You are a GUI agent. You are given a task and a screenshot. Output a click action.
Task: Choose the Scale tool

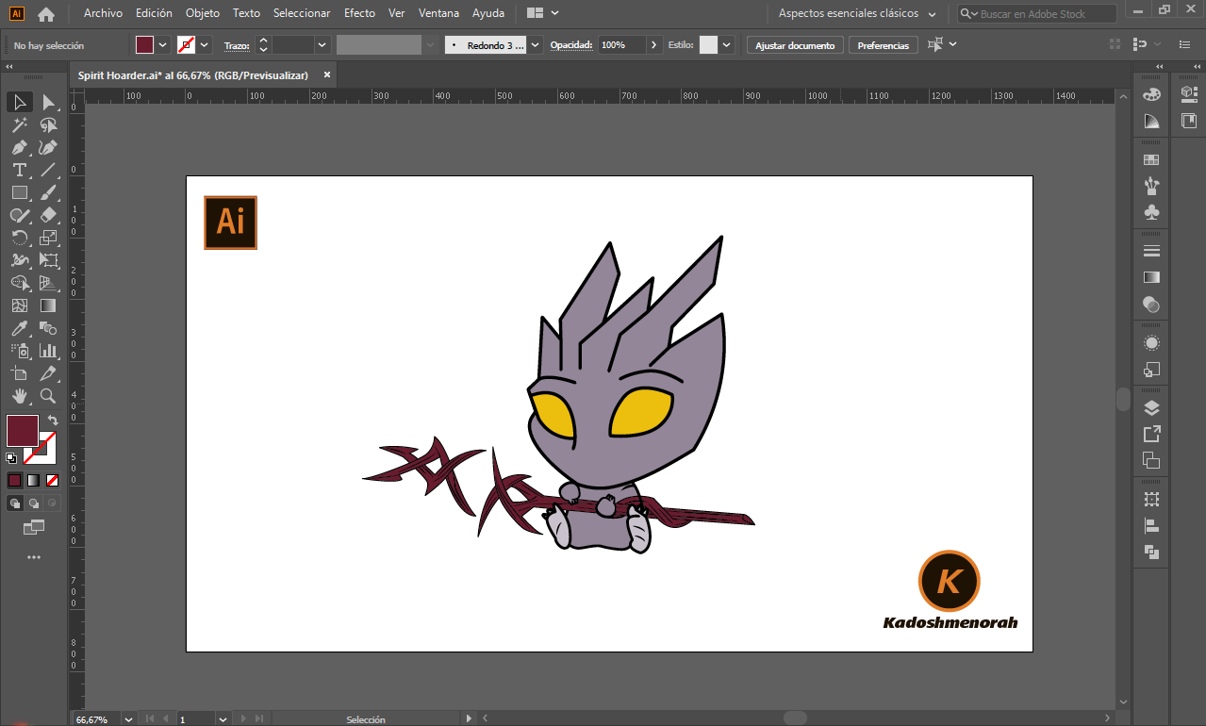48,238
